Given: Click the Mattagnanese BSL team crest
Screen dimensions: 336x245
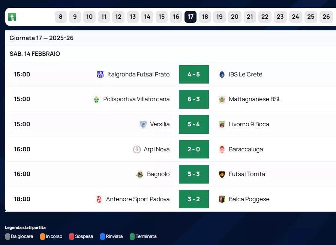Looking at the screenshot, I should [x=222, y=99].
